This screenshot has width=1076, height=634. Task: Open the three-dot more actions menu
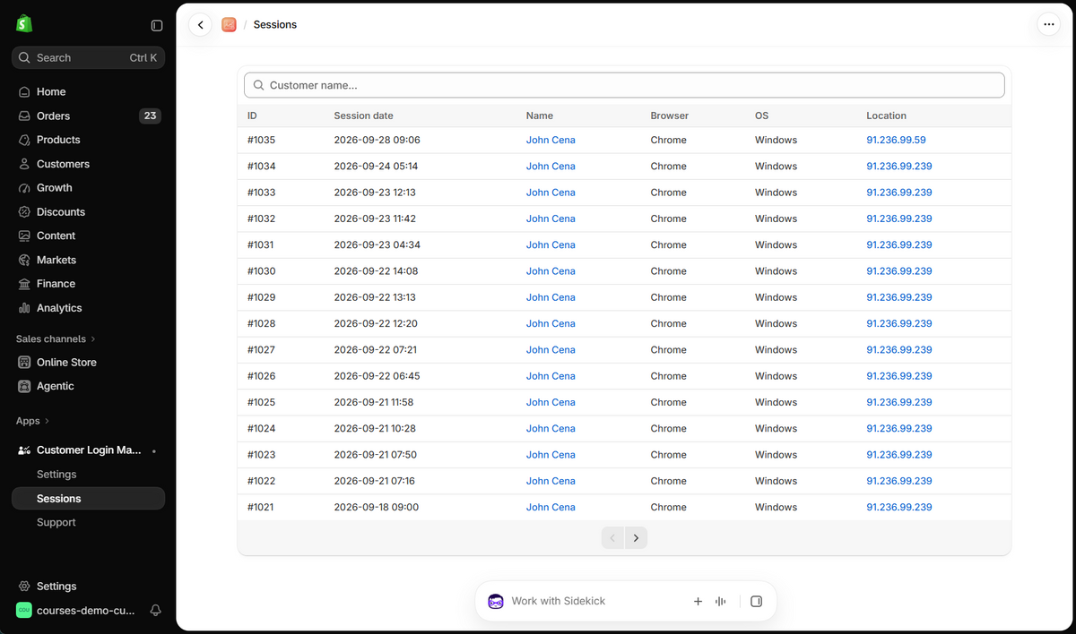point(1048,25)
